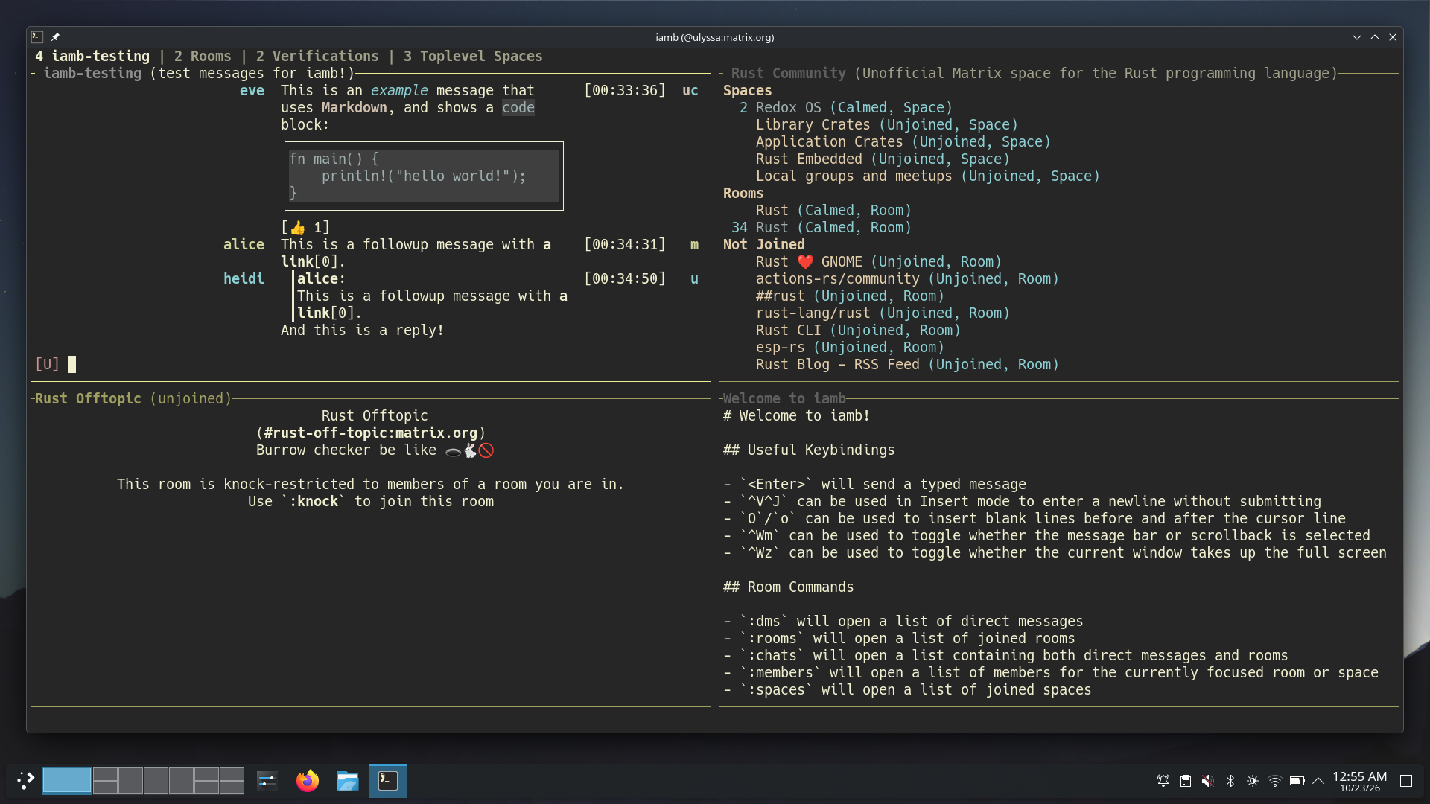Select '##rust (Unjoined, Room)' row
This screenshot has width=1430, height=804.
pos(850,296)
